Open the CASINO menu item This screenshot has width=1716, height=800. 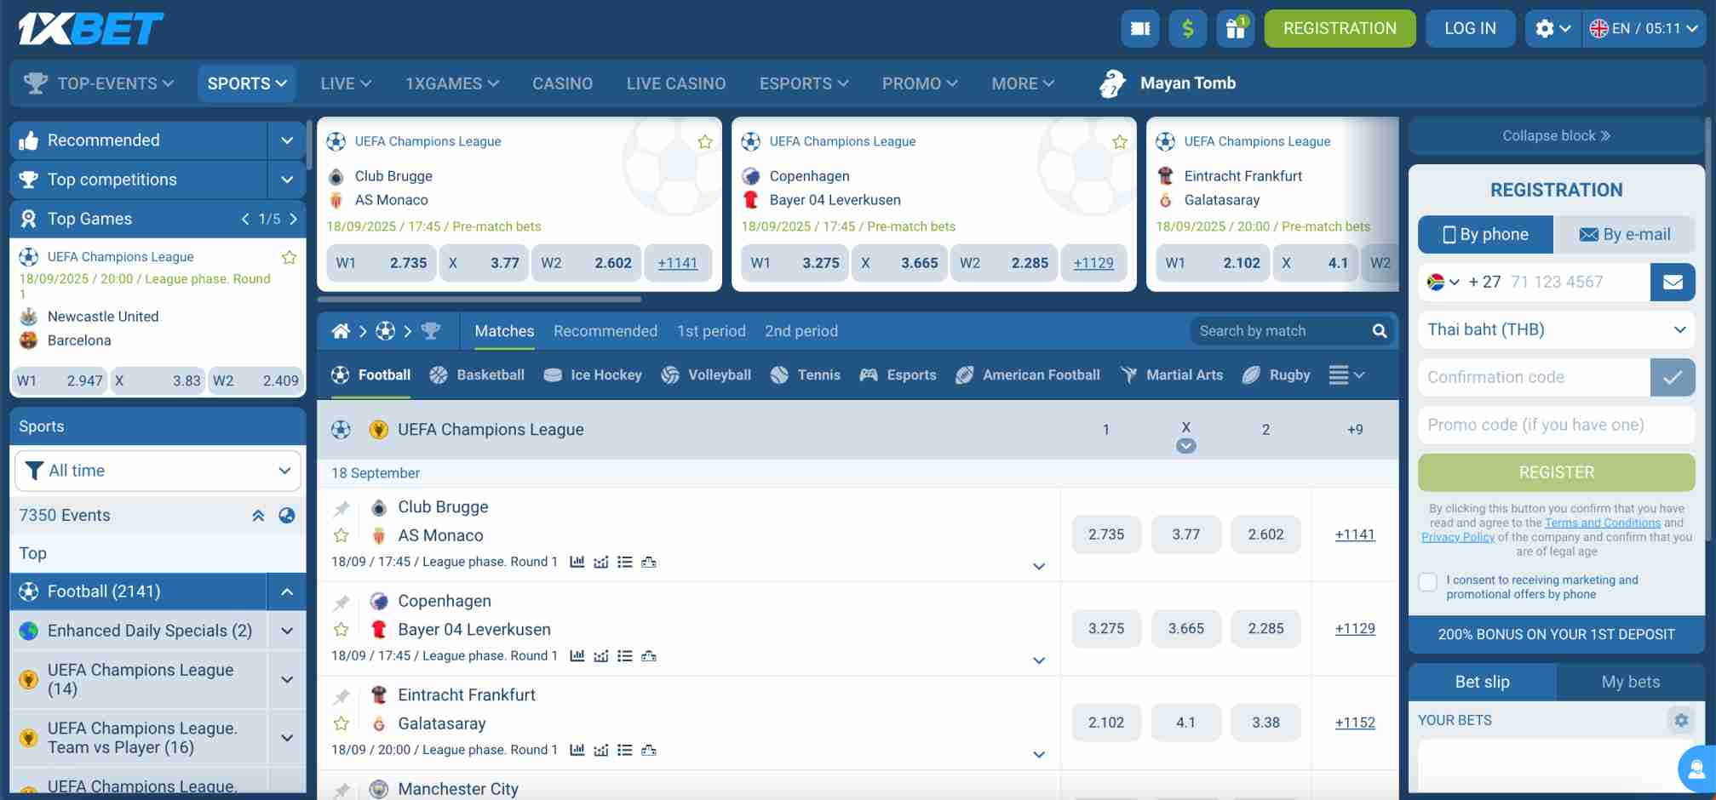point(562,83)
